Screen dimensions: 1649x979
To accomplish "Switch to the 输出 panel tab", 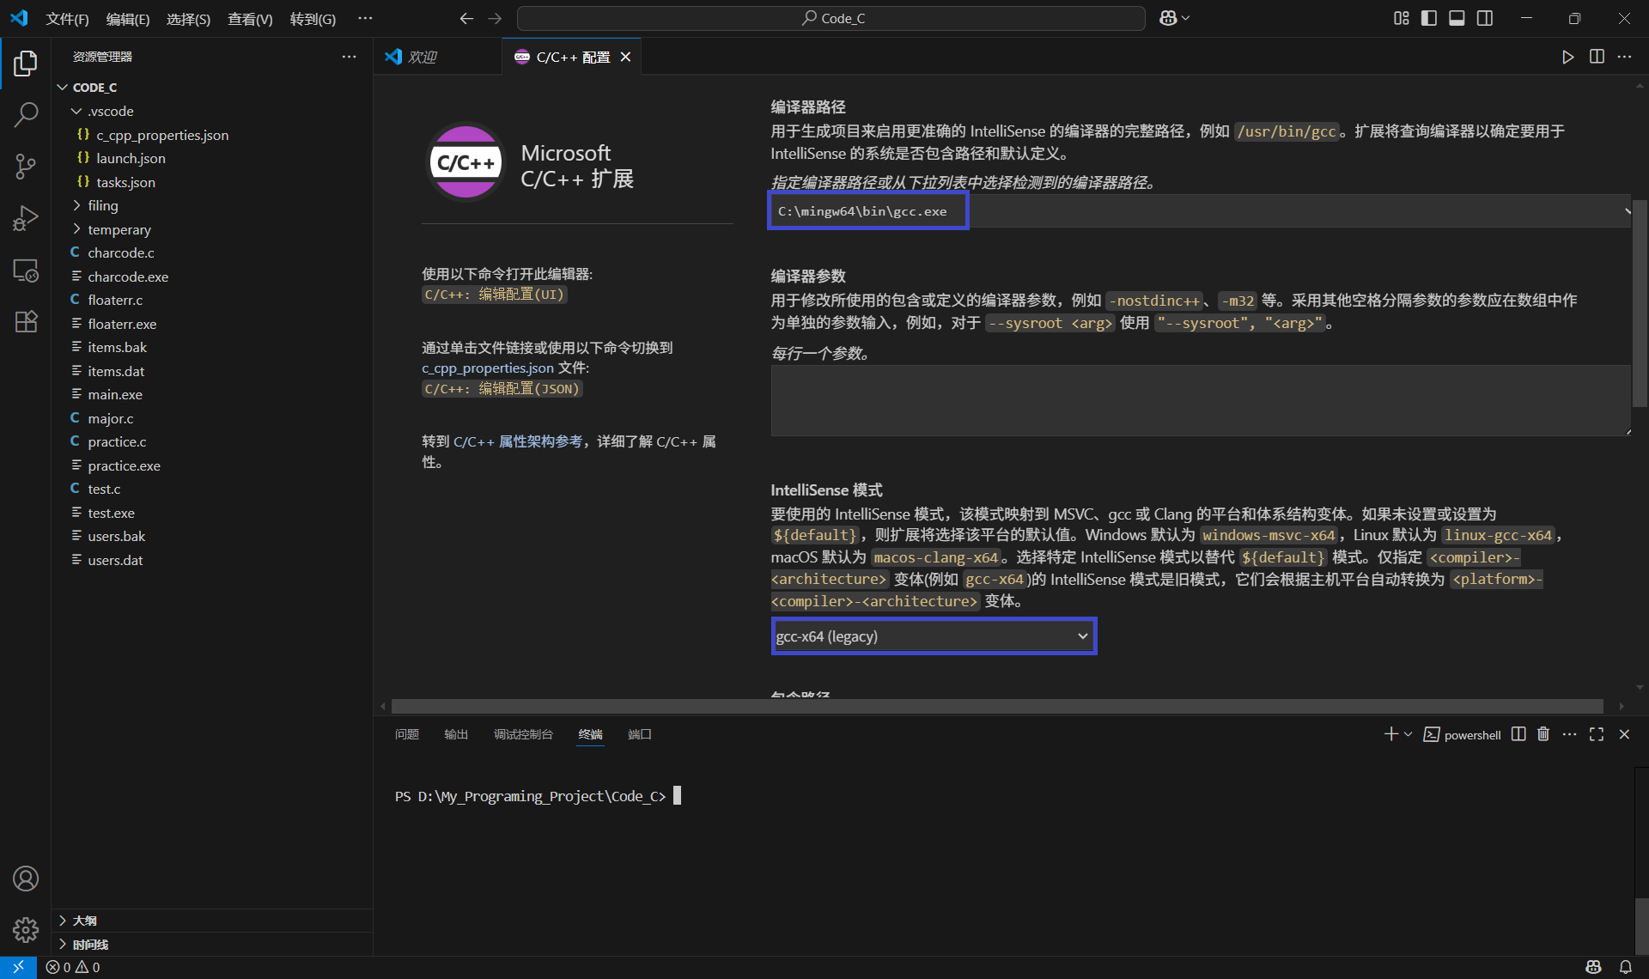I will tap(456, 734).
